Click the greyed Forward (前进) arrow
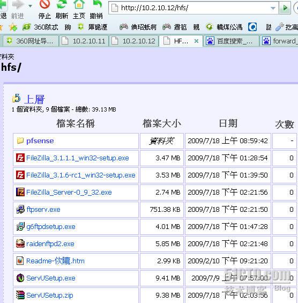The height and width of the screenshot is (303, 298). 18,5
